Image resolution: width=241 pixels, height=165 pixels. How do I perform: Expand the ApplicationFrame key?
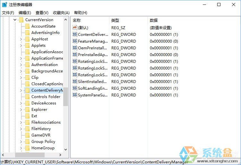point(21,58)
